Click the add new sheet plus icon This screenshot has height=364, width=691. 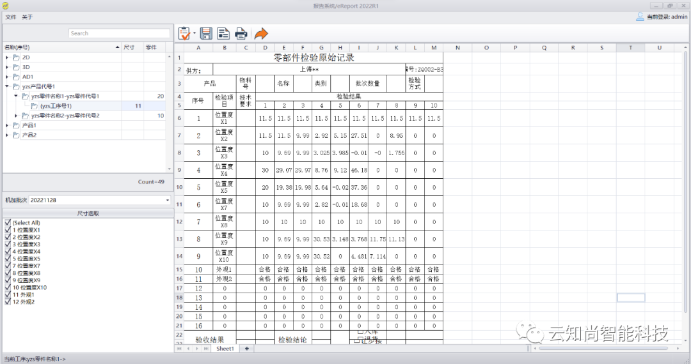247,349
